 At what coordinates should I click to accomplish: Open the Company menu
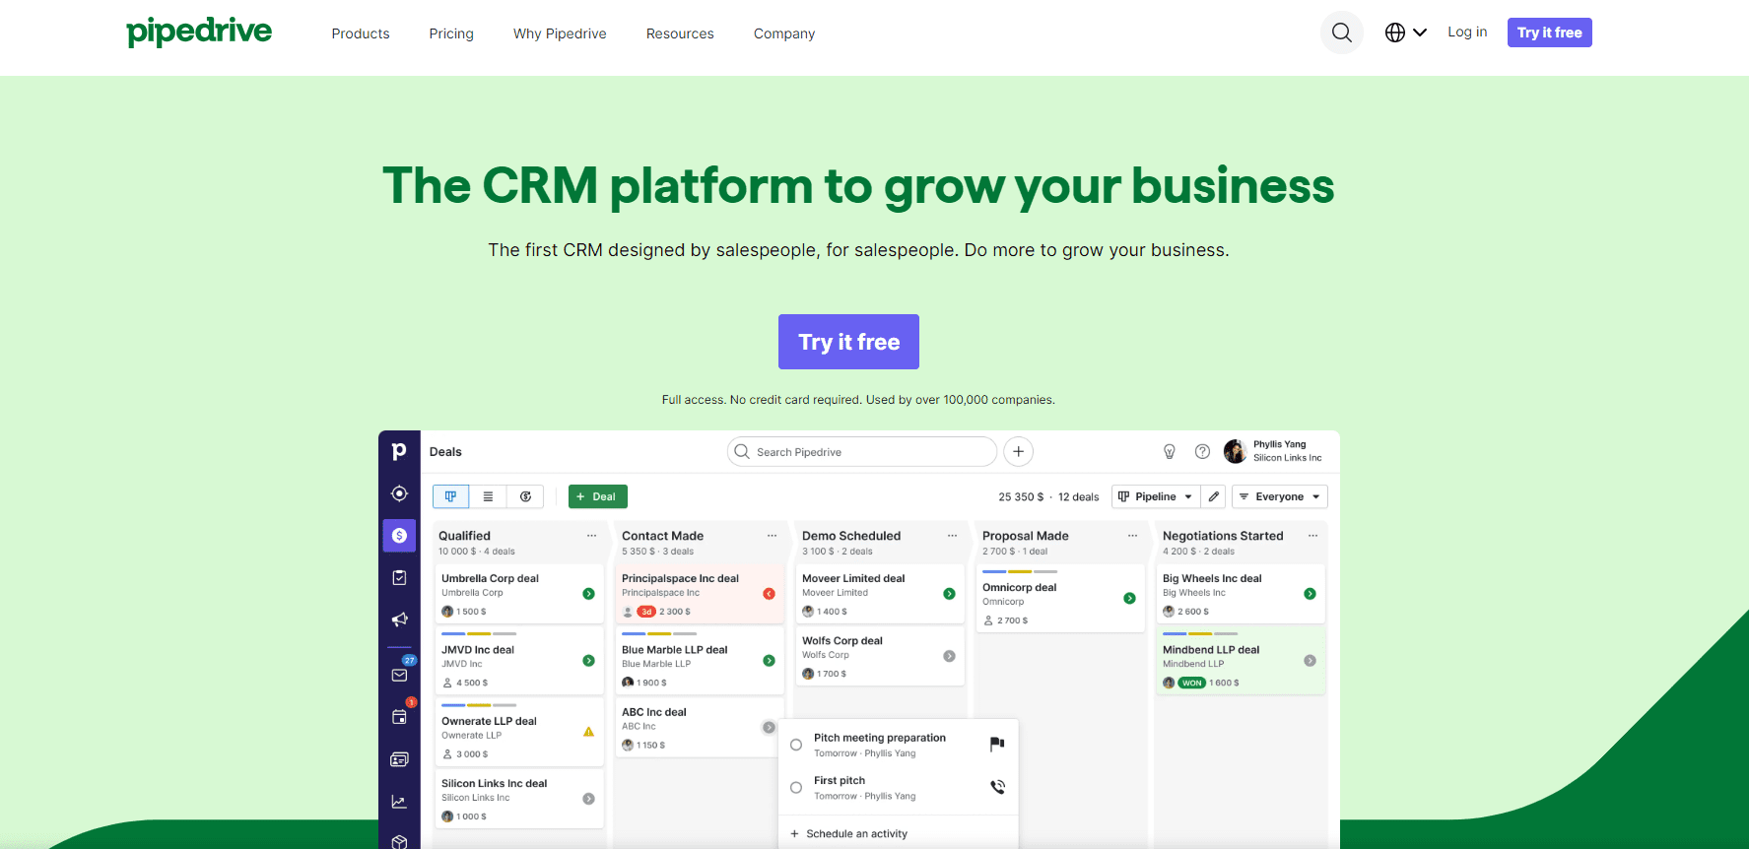click(784, 33)
